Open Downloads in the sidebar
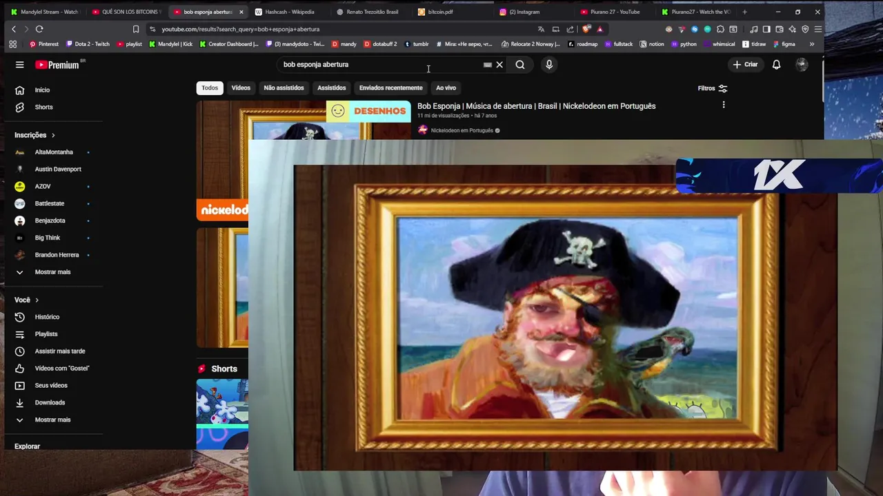Viewport: 883px width, 496px height. [x=50, y=403]
